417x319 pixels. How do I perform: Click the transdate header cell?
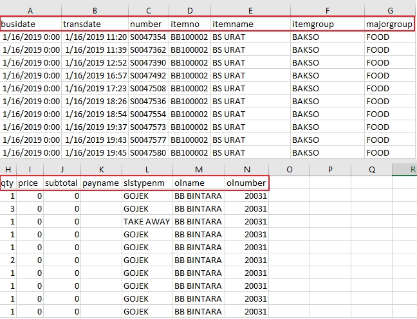coord(95,24)
